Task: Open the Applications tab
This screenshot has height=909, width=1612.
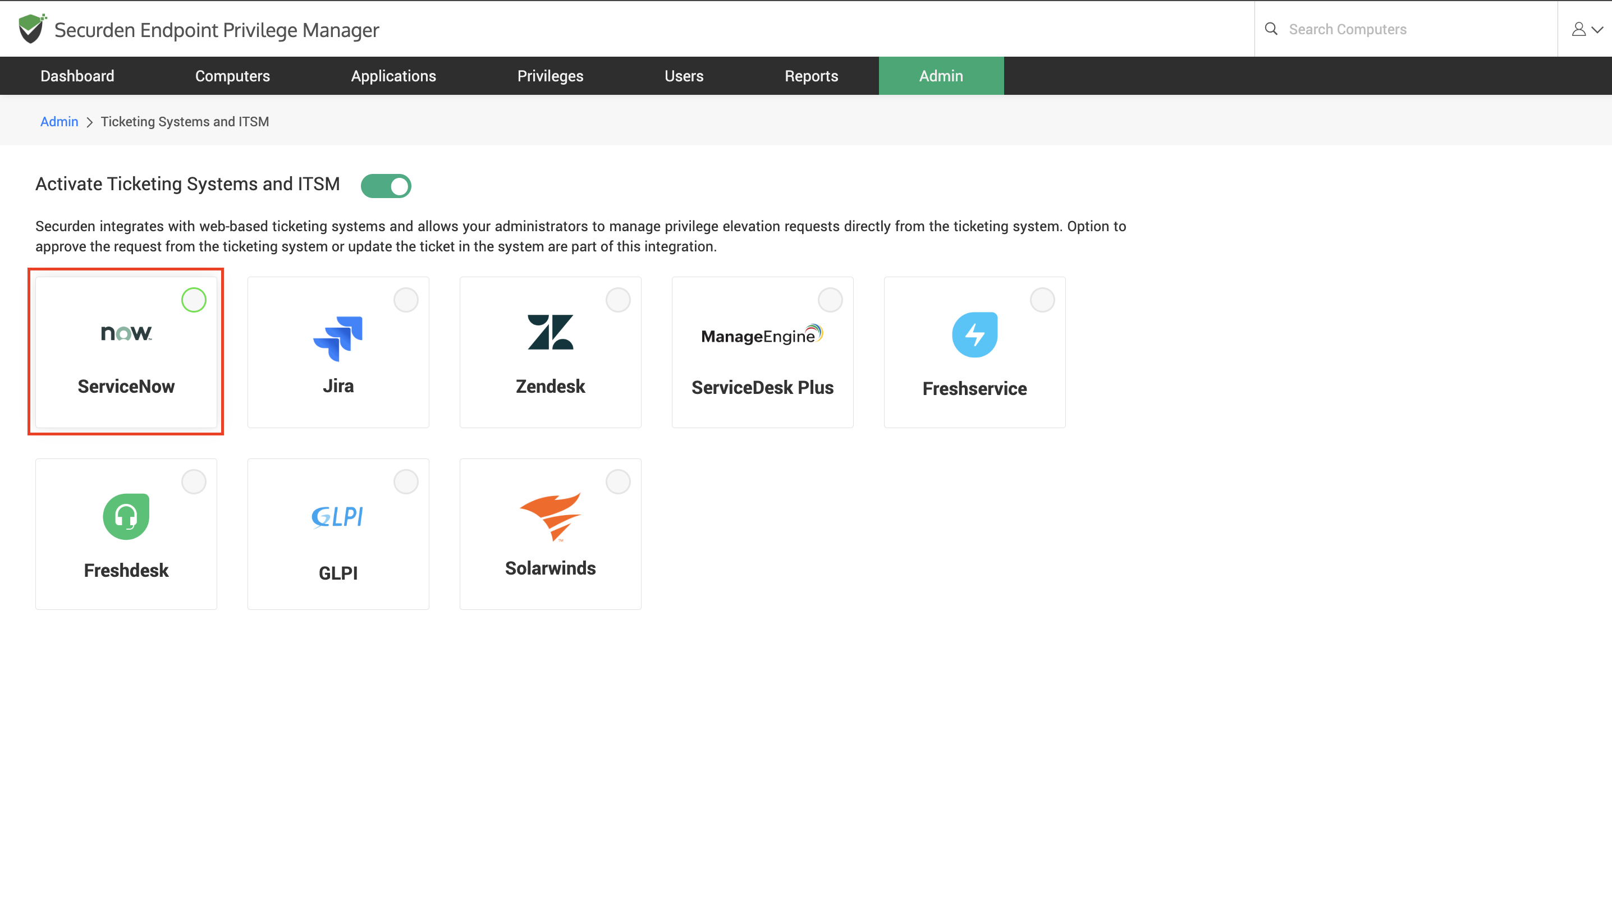Action: coord(393,76)
